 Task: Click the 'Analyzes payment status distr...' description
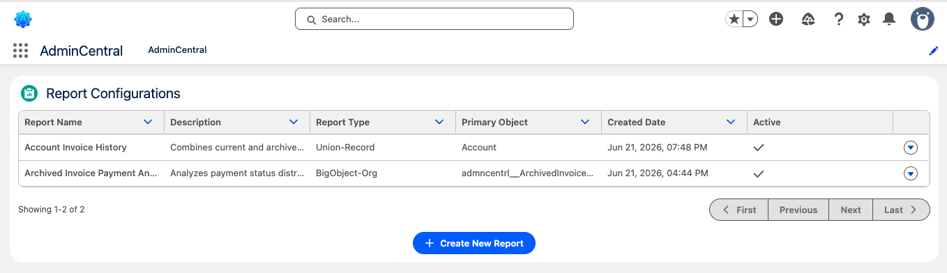pos(236,173)
